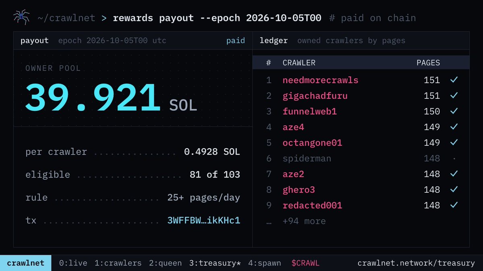The width and height of the screenshot is (483, 271).
Task: Click the 39.921 pool amount
Action: pos(93,98)
